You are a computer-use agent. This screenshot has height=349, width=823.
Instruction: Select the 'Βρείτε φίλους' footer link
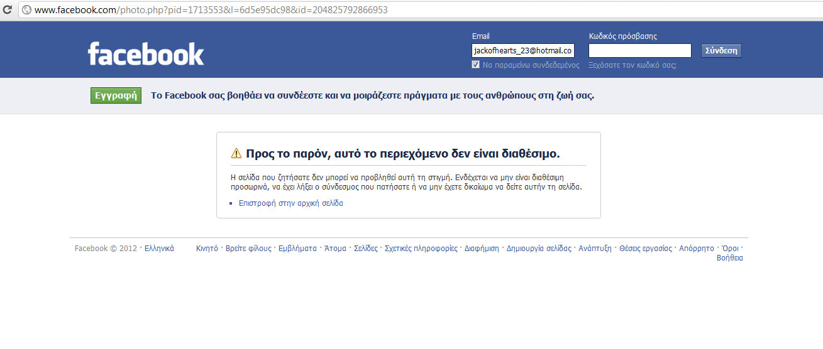[x=248, y=249]
